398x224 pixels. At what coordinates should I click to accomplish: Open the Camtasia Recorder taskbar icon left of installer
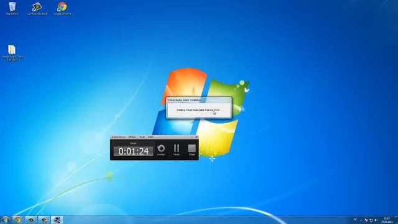44,220
